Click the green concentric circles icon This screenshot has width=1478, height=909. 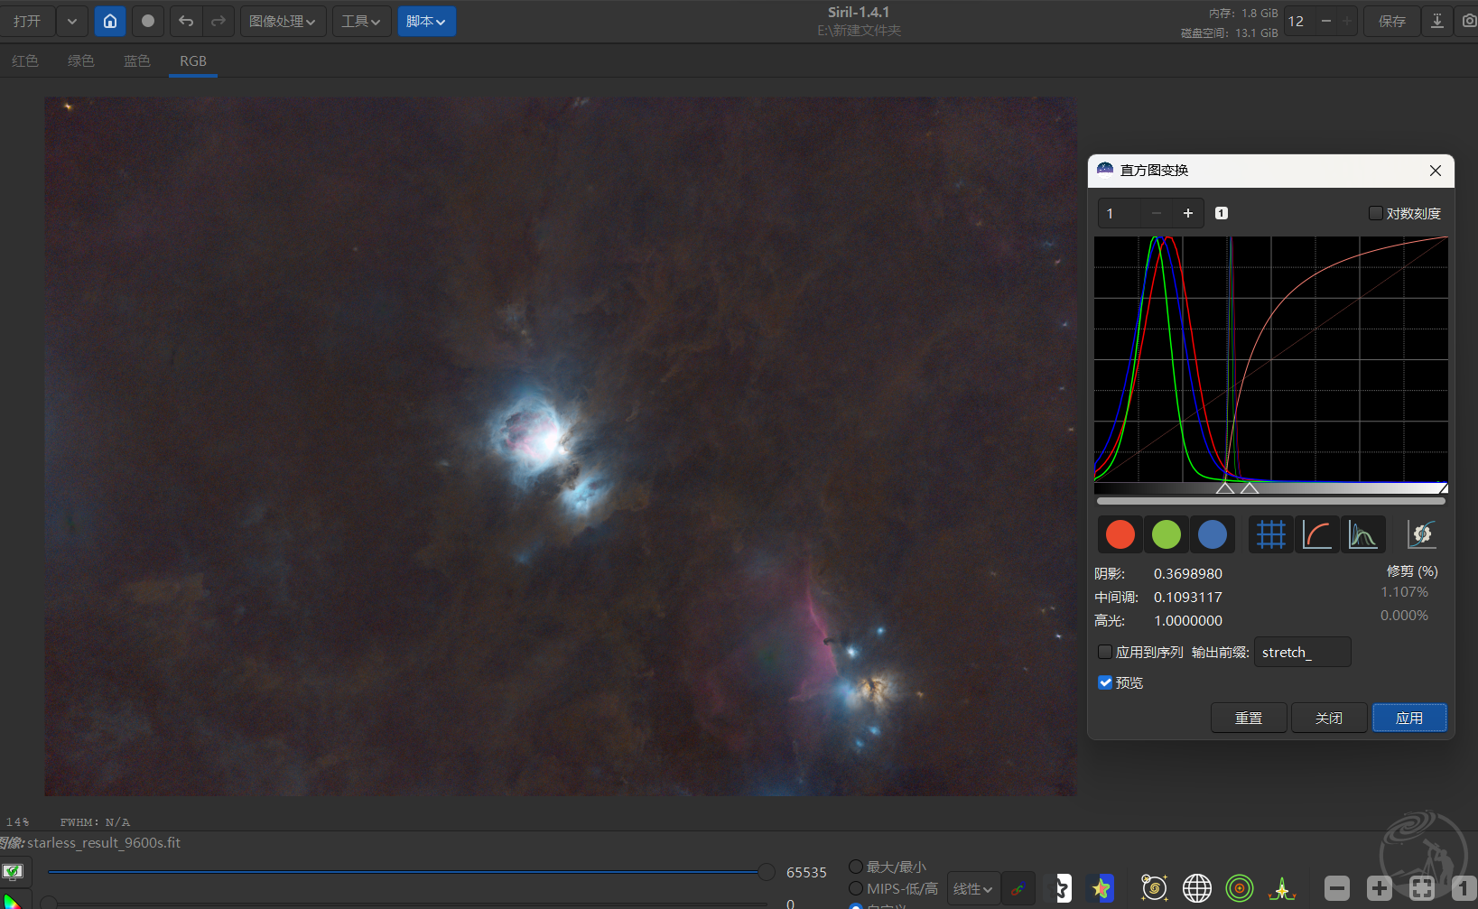click(1239, 888)
